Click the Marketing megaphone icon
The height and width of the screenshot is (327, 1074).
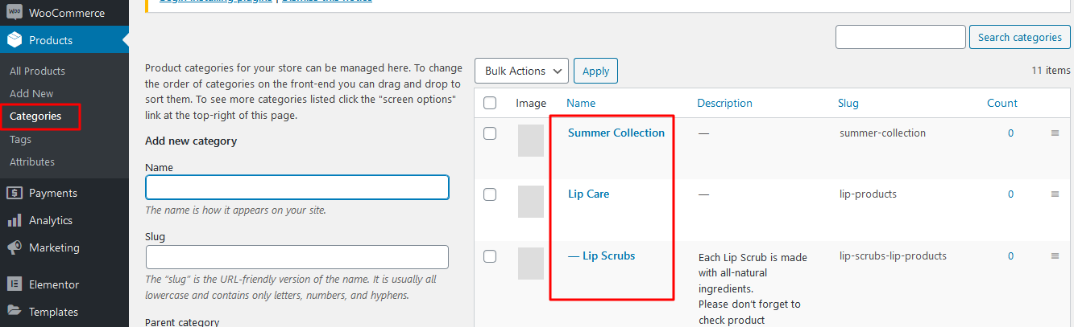[14, 247]
